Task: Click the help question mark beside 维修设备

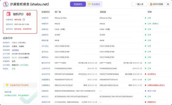Action: coord(24,20)
